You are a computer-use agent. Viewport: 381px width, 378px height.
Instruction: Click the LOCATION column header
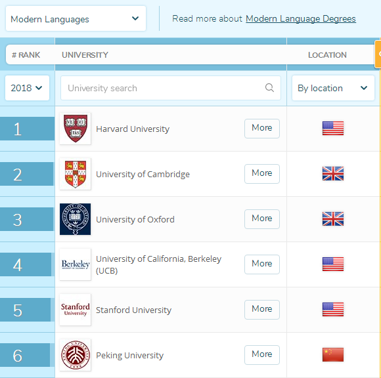coord(327,55)
